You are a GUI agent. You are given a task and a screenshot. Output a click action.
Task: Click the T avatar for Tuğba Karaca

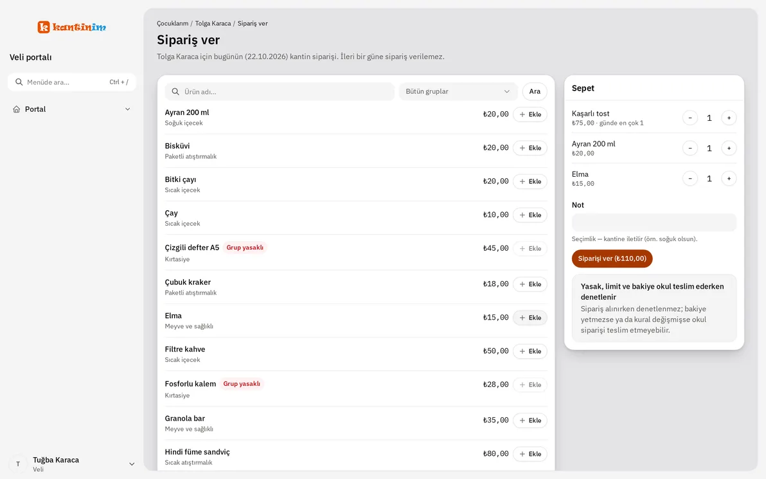click(x=18, y=464)
